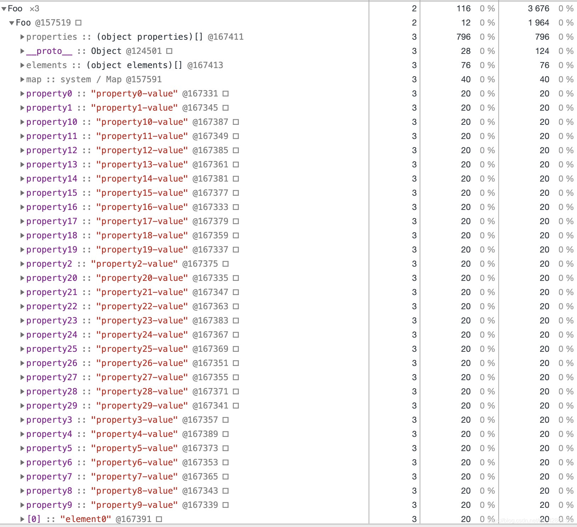Screen dimensions: 577x527
Task: Click square icon after @167355
Action: (236, 377)
